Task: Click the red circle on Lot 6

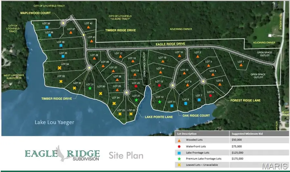Action: pyautogui.click(x=210, y=96)
